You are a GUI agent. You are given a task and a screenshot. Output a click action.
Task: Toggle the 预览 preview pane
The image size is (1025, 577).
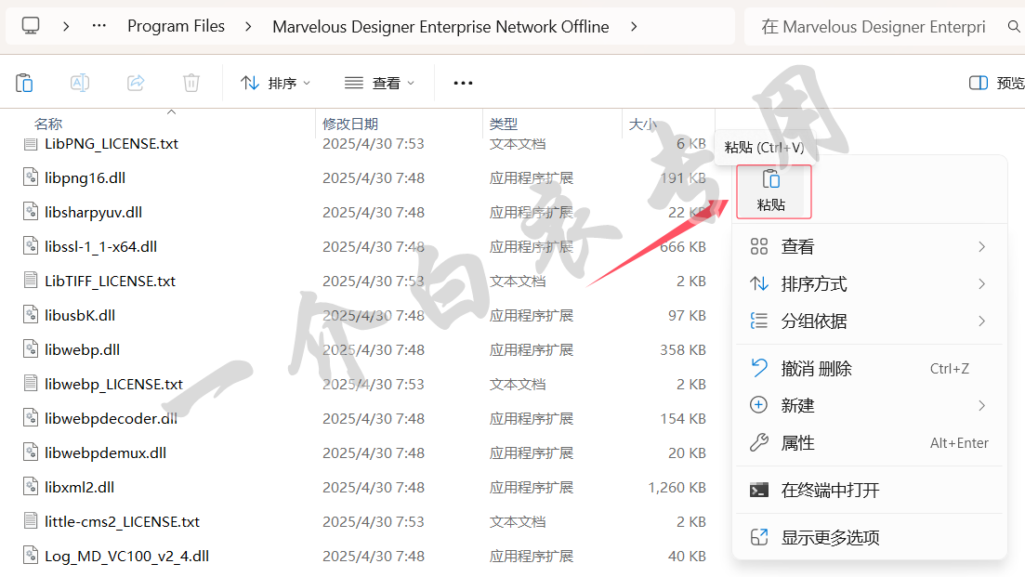coord(996,83)
